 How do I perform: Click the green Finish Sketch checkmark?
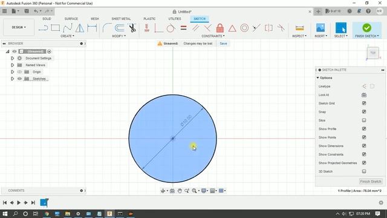click(367, 28)
